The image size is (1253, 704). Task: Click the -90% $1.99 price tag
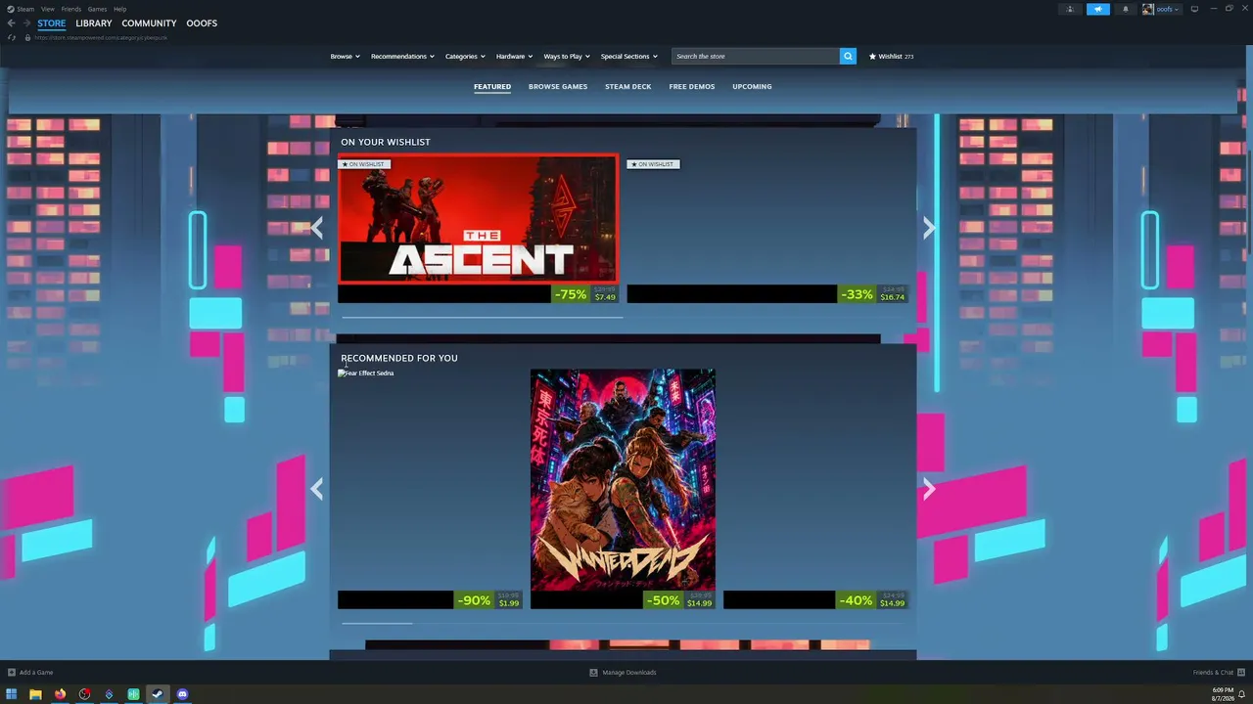[x=488, y=600]
